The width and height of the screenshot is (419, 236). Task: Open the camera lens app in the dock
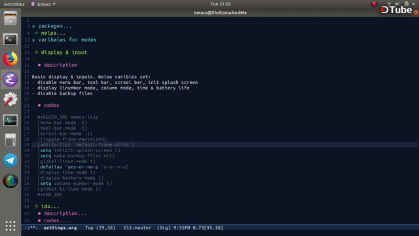click(10, 181)
